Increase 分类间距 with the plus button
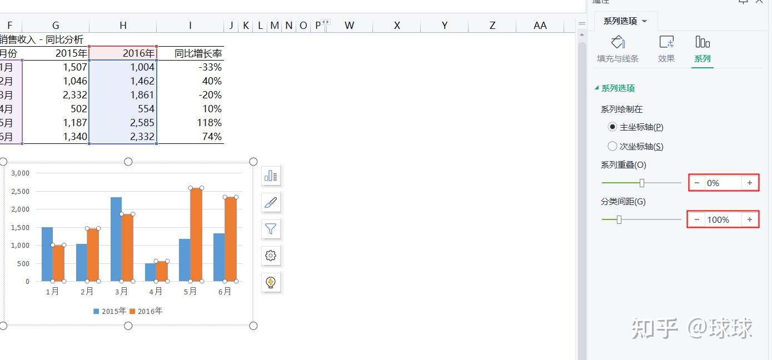Image resolution: width=772 pixels, height=360 pixels. [x=749, y=219]
